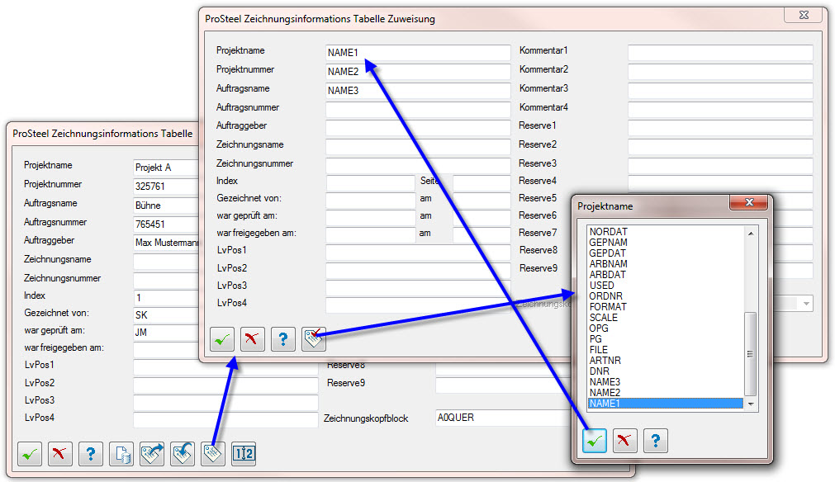
Task: Click the tag export arrow icon
Action: (152, 454)
